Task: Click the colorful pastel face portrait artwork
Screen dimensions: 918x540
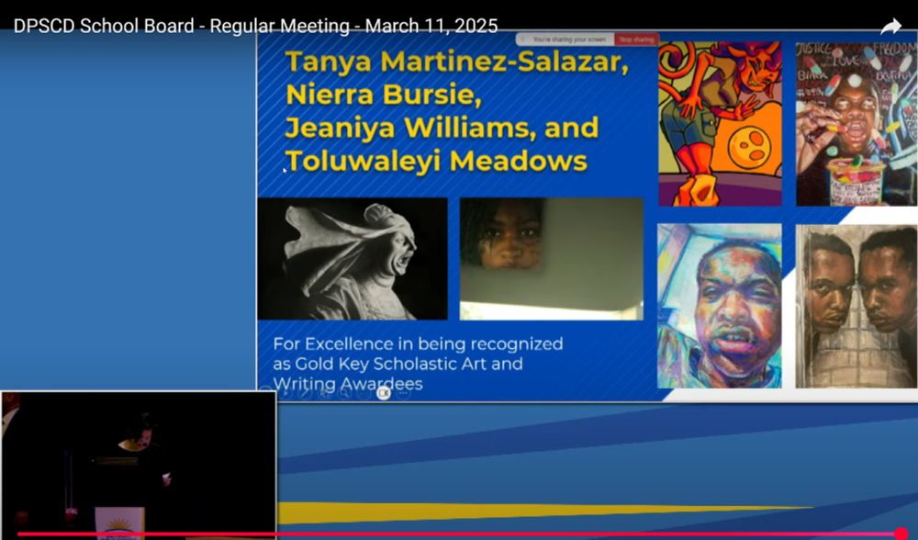Action: click(x=719, y=306)
